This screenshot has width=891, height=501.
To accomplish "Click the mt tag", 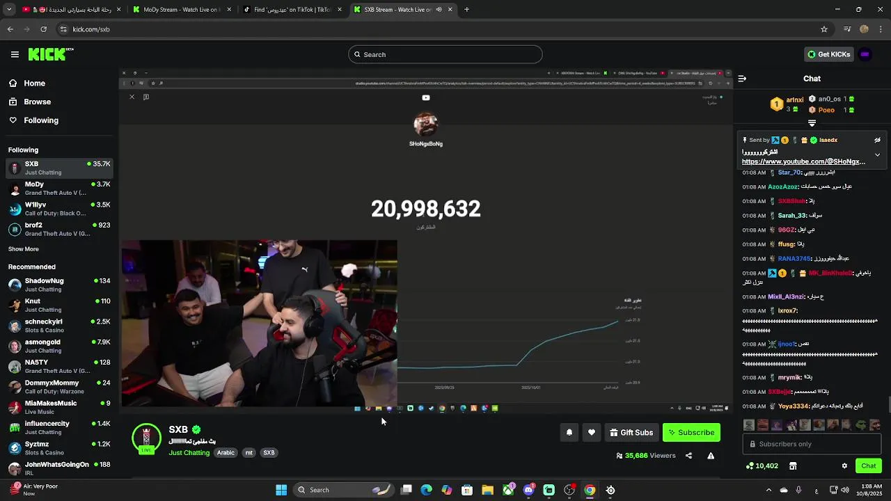I will pos(249,453).
